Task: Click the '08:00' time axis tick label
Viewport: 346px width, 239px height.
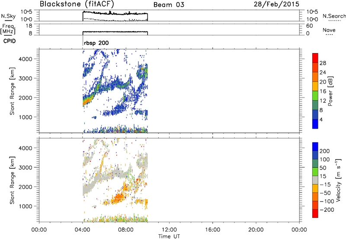Action: (x=126, y=230)
